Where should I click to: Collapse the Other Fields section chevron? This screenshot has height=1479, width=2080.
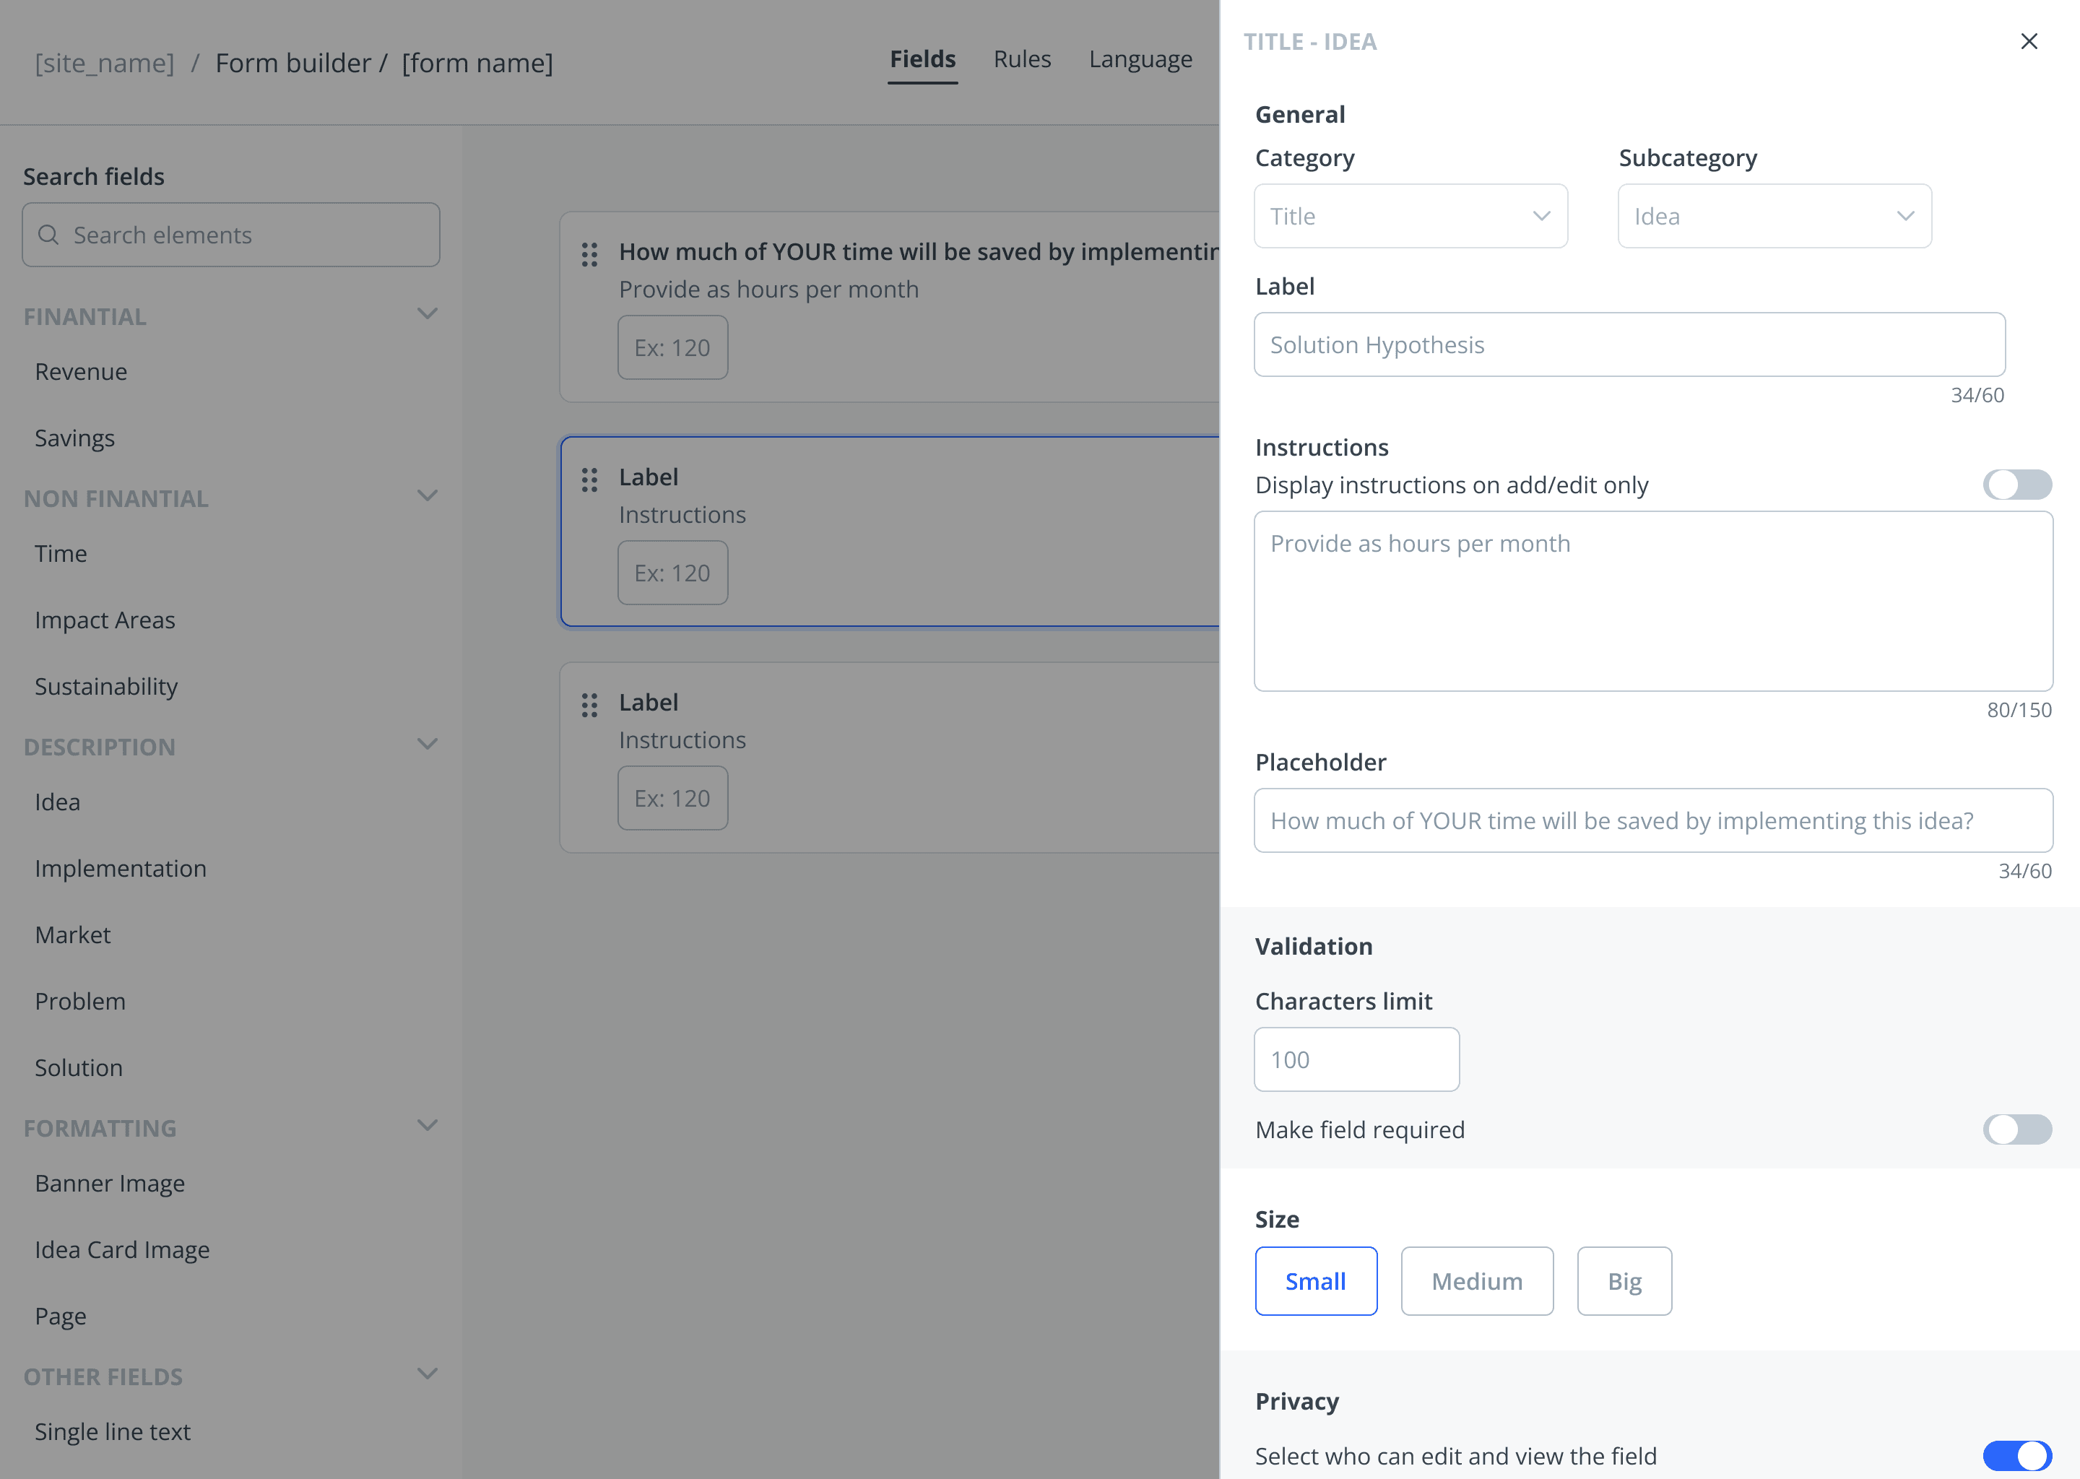coord(427,1374)
